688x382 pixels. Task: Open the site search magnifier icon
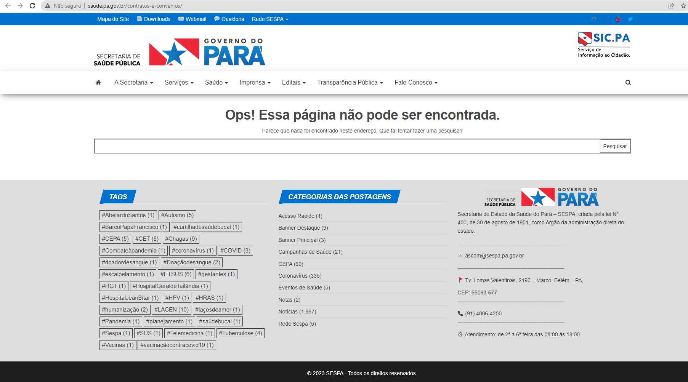tap(628, 83)
